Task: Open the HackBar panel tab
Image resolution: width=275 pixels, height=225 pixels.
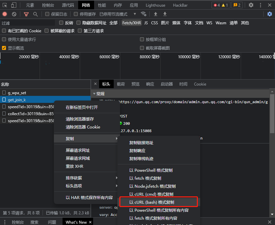Action: (180, 5)
